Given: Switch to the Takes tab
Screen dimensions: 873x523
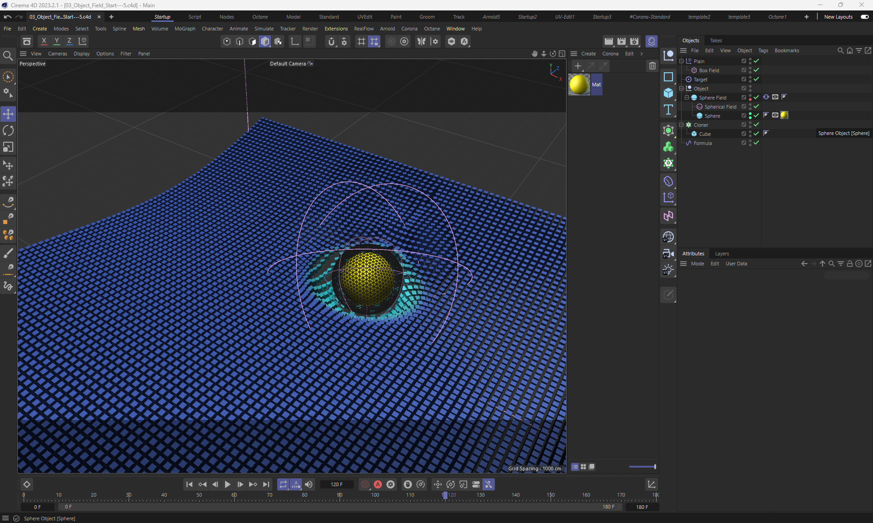Looking at the screenshot, I should pos(716,40).
